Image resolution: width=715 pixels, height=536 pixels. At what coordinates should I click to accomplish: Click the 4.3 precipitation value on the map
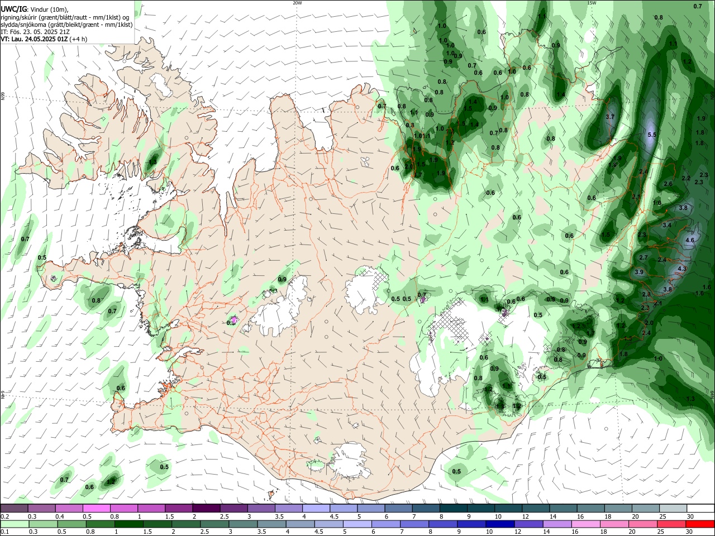[x=681, y=269]
